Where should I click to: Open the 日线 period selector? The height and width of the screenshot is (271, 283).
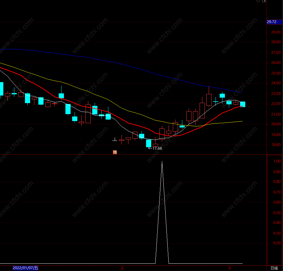(x=274, y=268)
